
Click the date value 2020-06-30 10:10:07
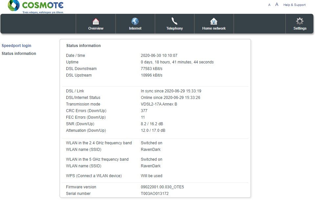click(x=159, y=56)
